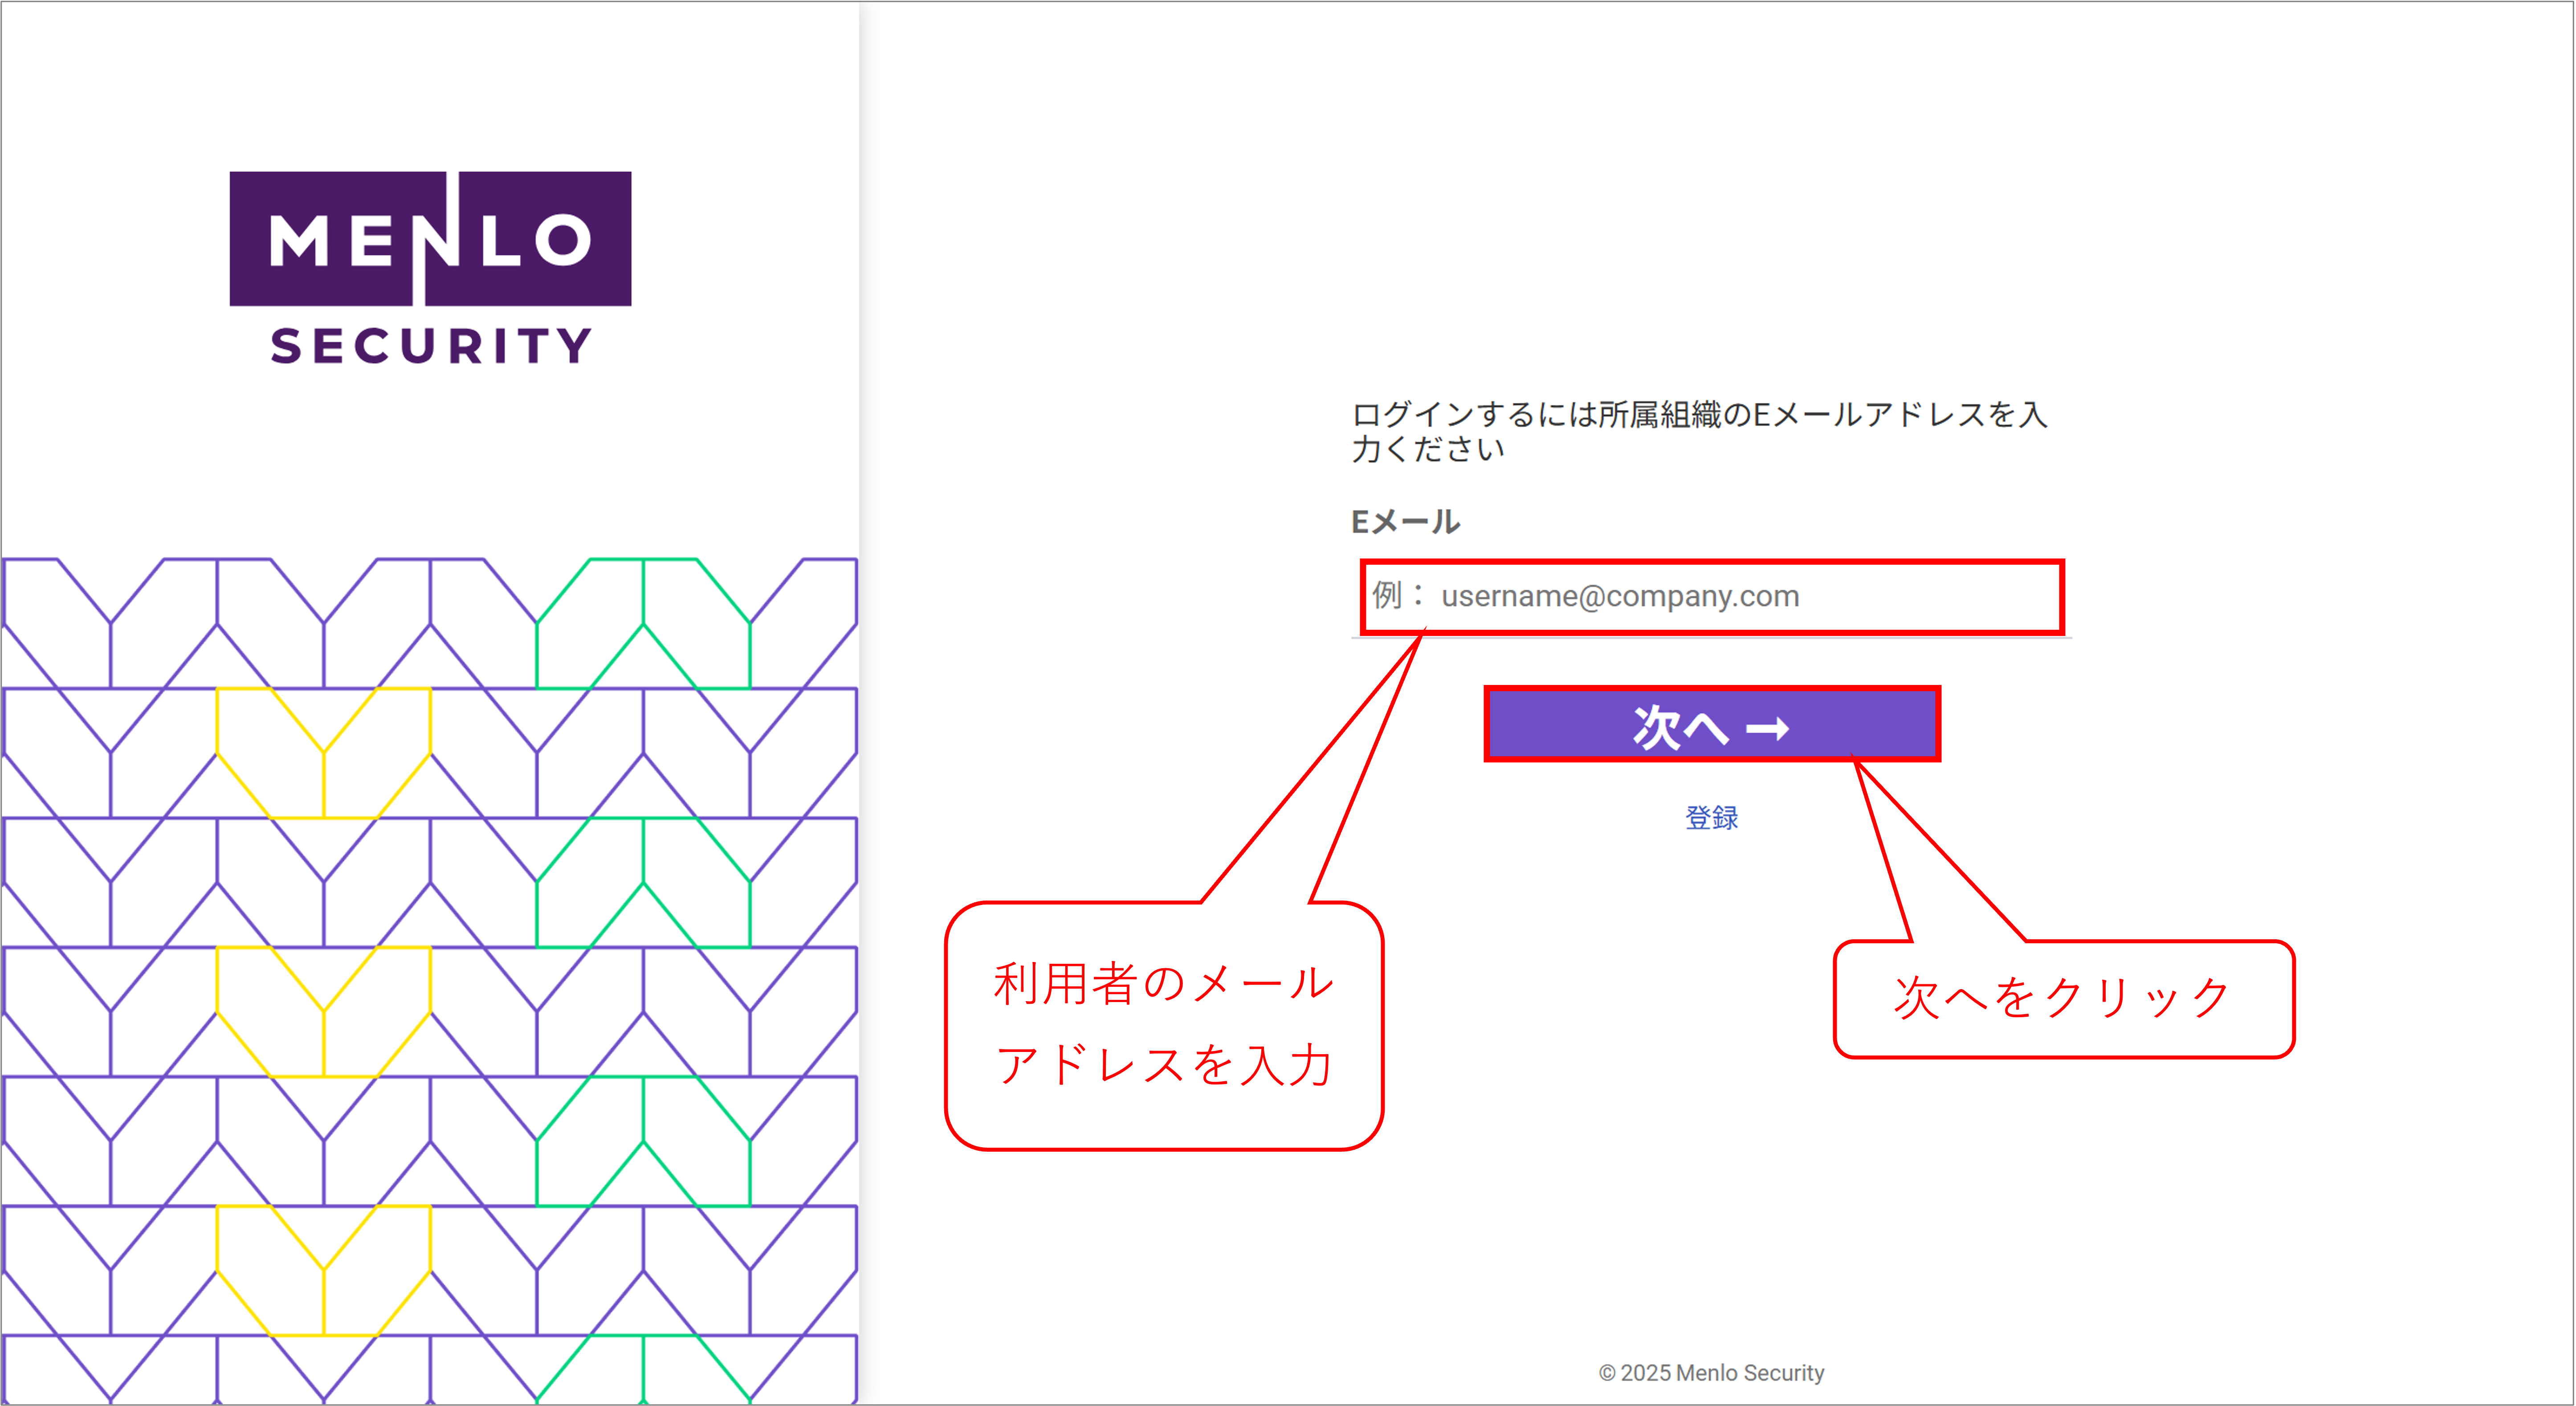Screen dimensions: 2576x1406
Task: Click the login instruction text
Action: coord(1700,431)
